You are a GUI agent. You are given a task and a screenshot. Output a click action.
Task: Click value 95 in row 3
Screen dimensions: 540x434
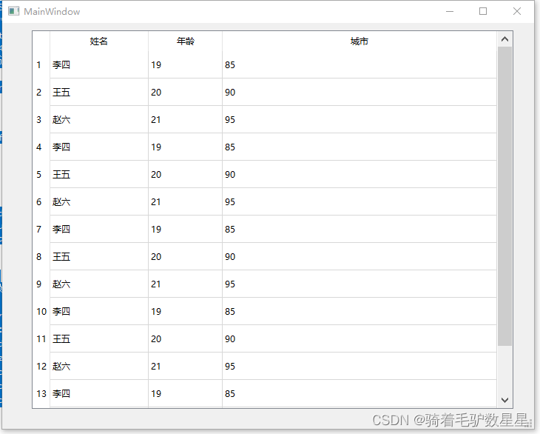tap(360, 120)
